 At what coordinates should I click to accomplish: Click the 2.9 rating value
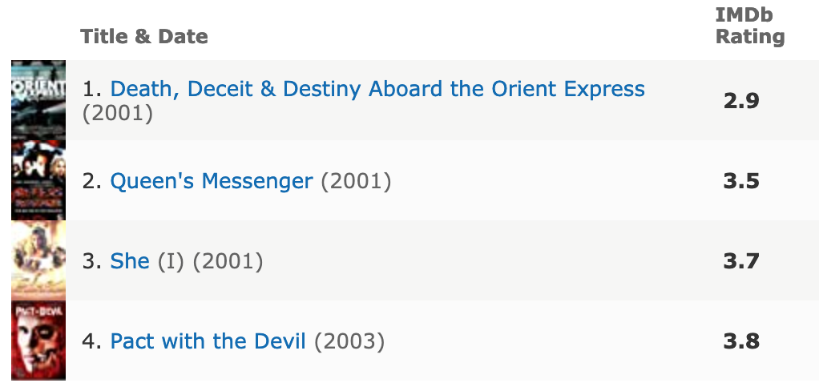[x=741, y=101]
